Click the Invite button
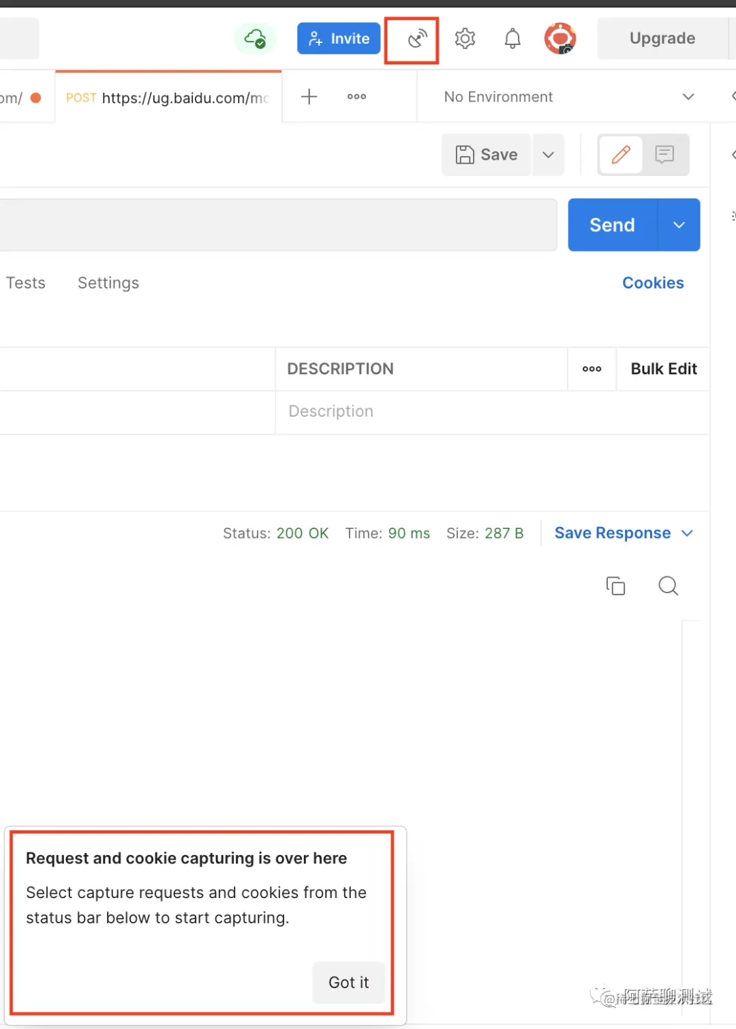 [x=339, y=39]
